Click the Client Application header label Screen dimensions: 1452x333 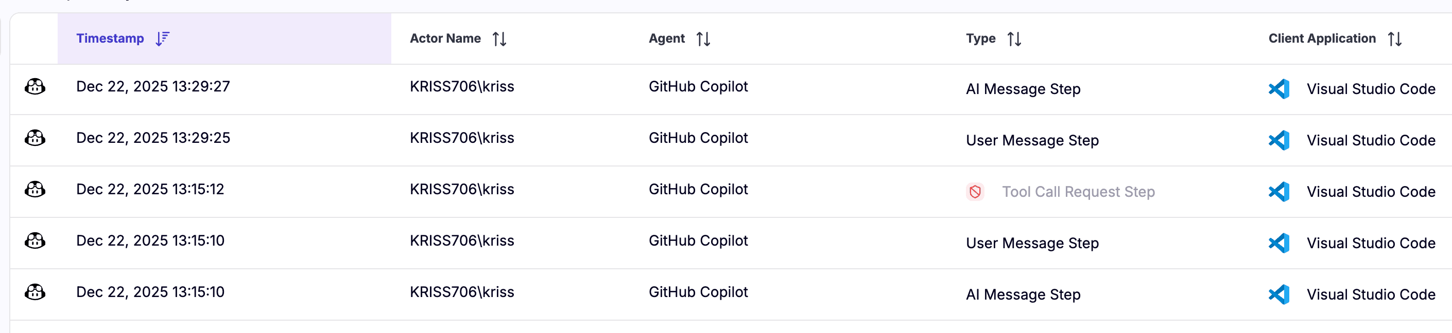(1322, 38)
